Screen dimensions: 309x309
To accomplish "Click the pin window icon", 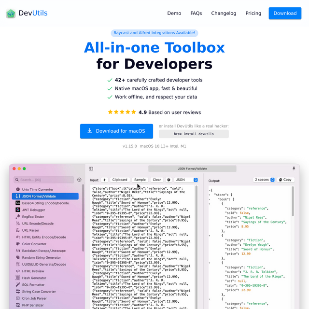I will [x=294, y=169].
